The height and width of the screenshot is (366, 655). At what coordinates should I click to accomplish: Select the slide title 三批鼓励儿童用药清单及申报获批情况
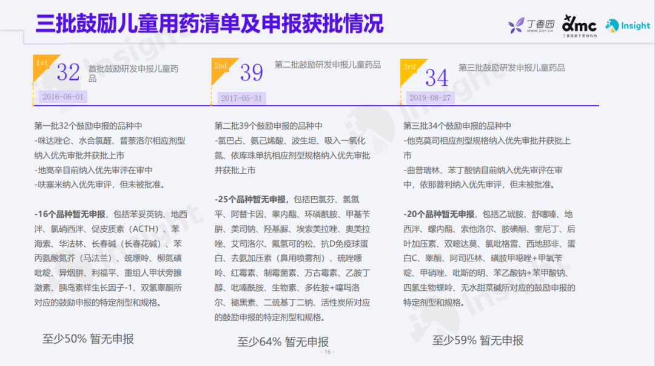tap(209, 24)
